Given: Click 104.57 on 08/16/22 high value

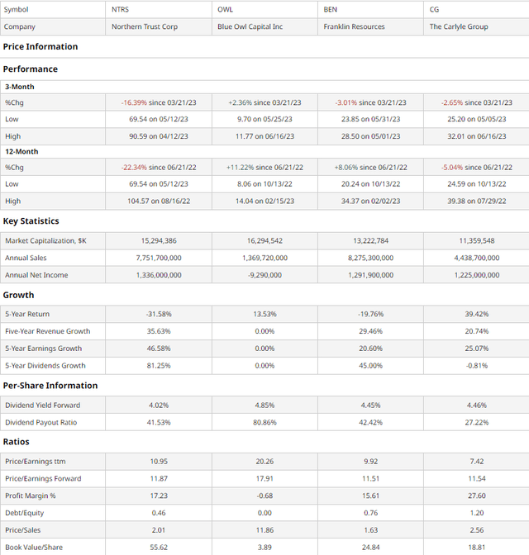Looking at the screenshot, I should (159, 201).
